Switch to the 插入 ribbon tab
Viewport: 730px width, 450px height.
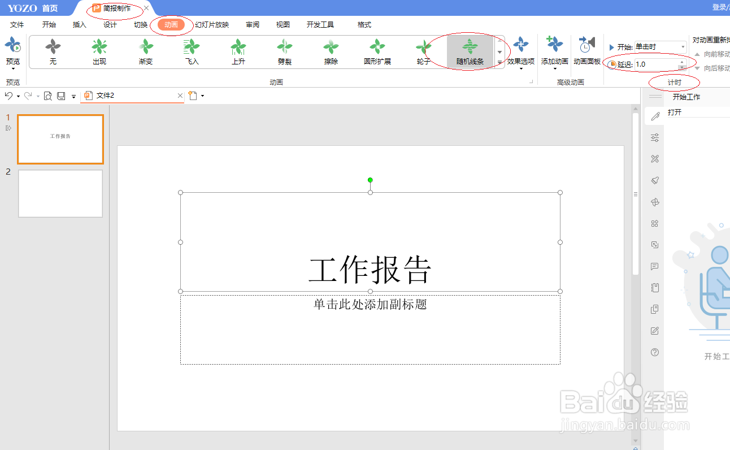80,25
